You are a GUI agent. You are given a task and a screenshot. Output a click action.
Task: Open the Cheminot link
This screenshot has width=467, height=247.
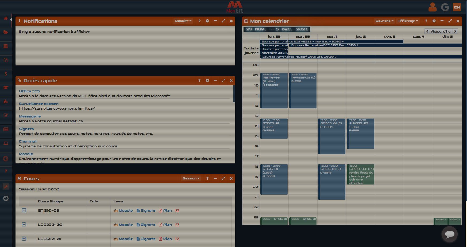28,141
